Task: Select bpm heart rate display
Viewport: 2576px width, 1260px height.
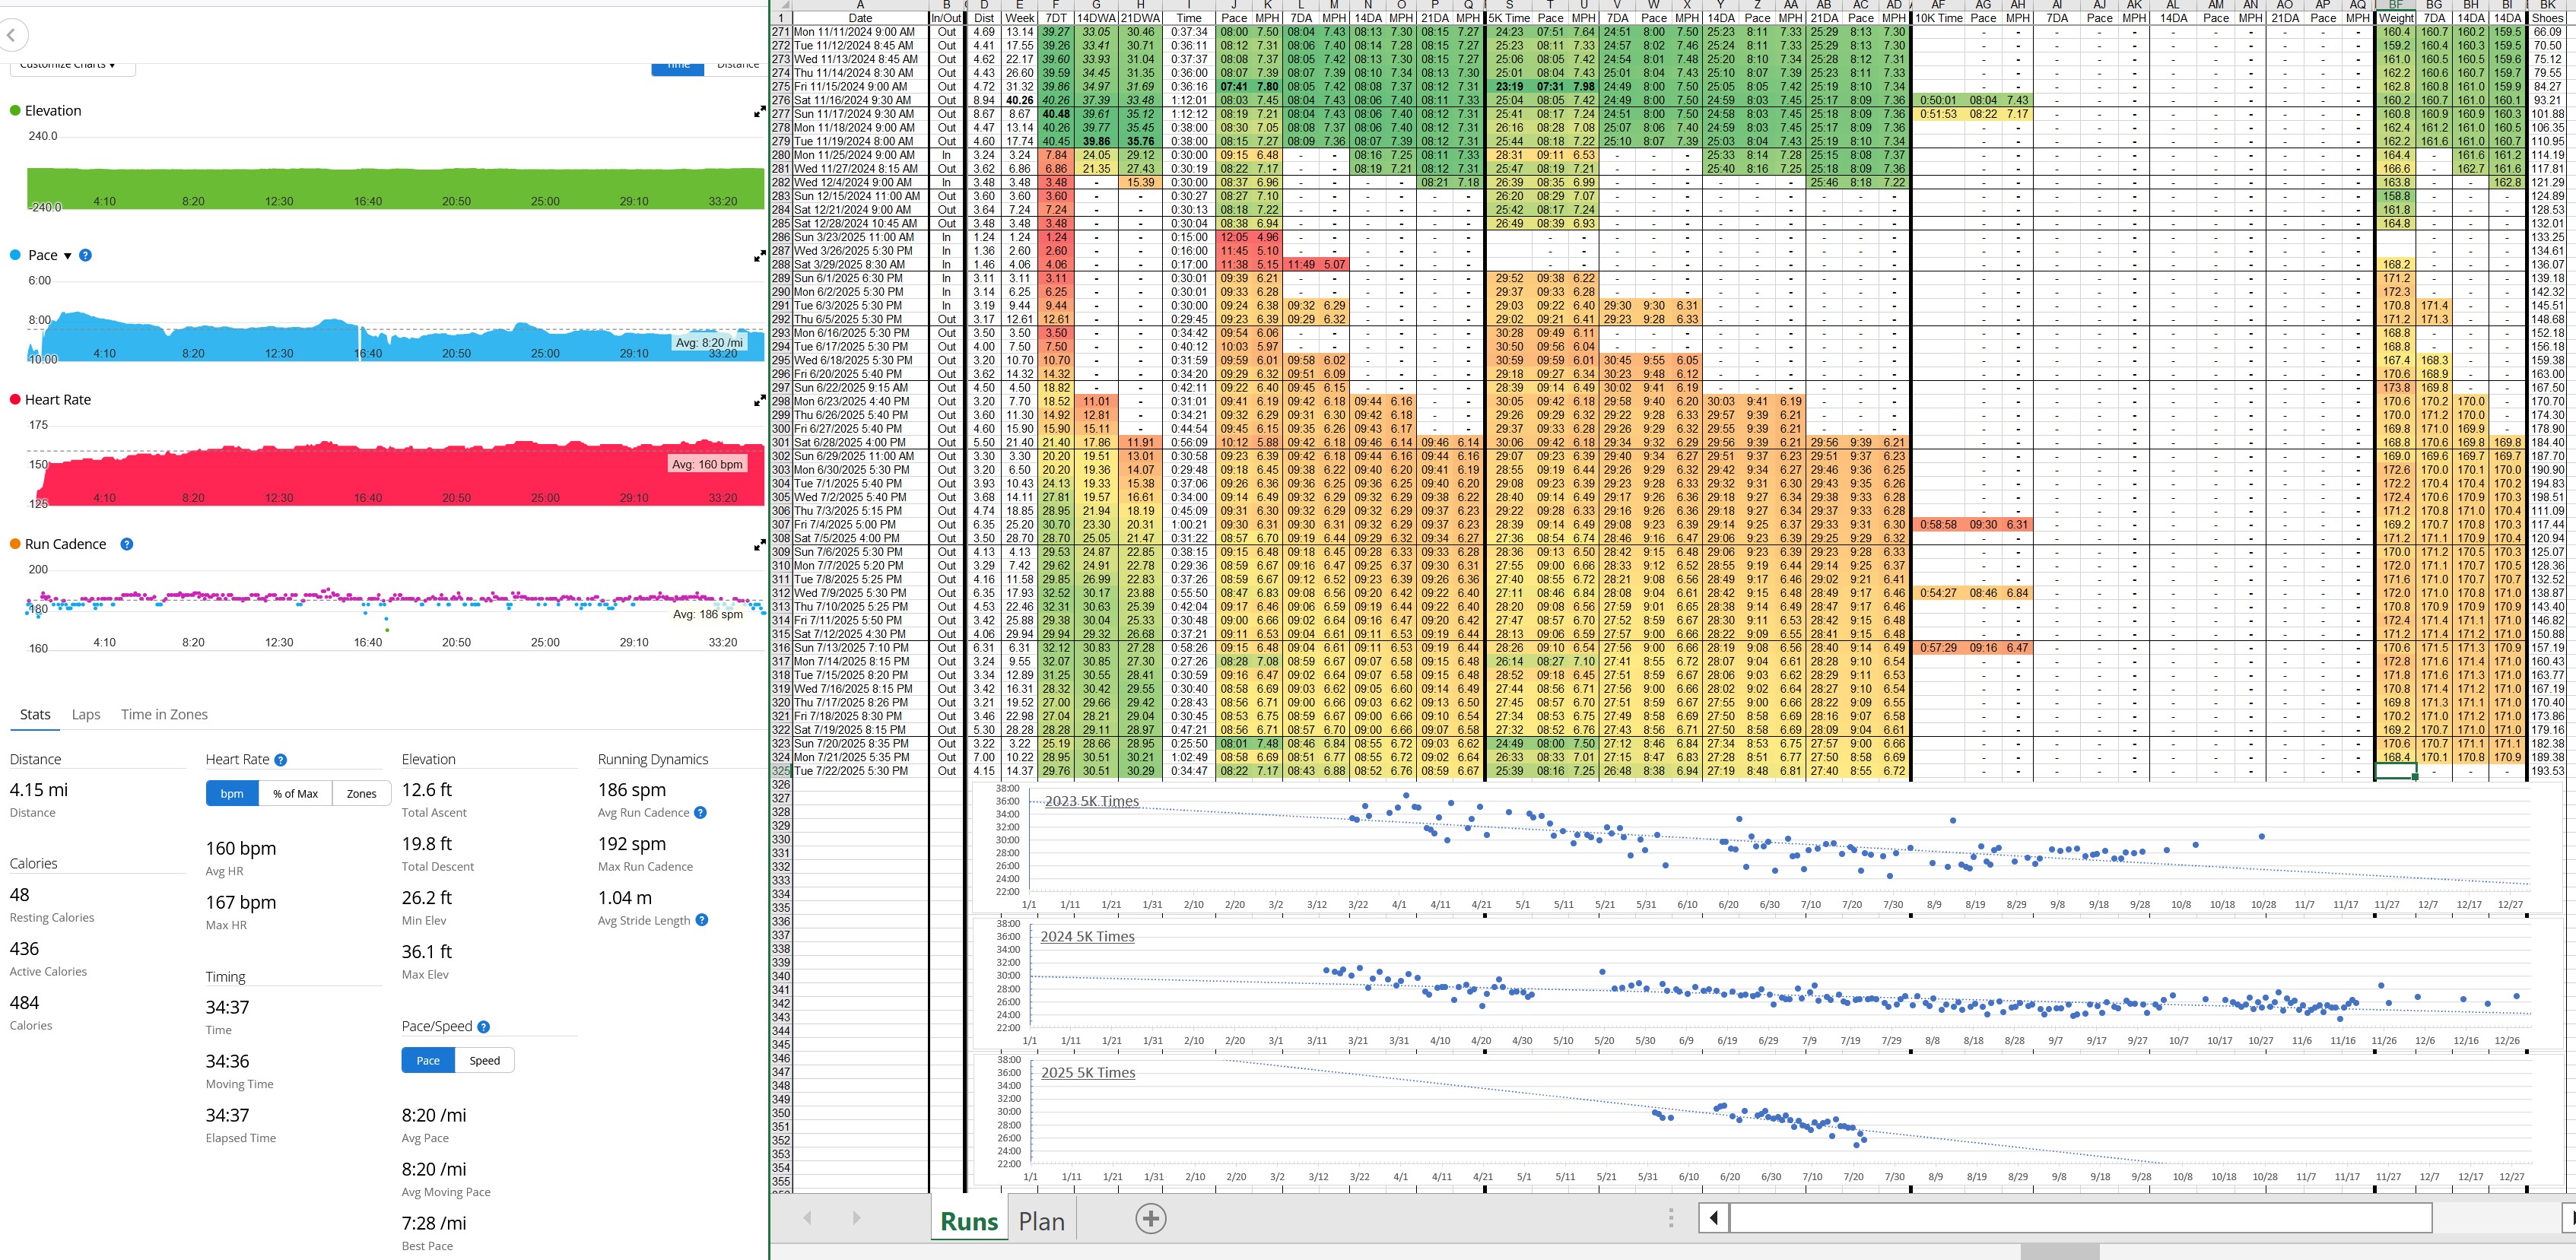Action: pyautogui.click(x=232, y=794)
